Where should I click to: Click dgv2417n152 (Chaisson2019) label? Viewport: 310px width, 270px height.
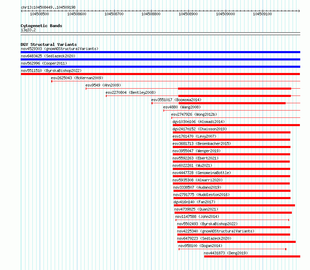point(200,129)
